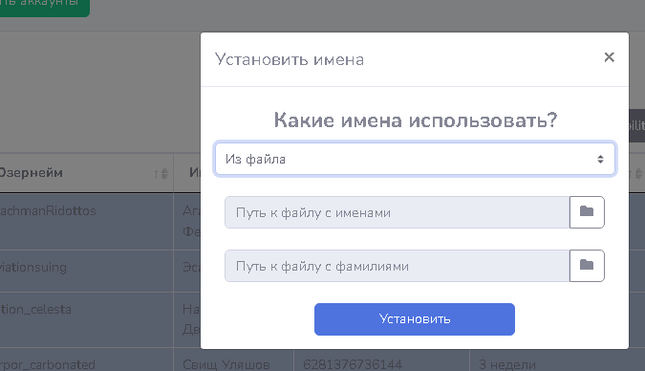Screen dimensions: 645x371
Task: Select the achmanRidottos table row
Action: [100, 222]
